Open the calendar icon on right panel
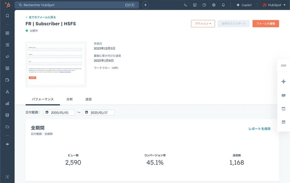 tap(283, 122)
